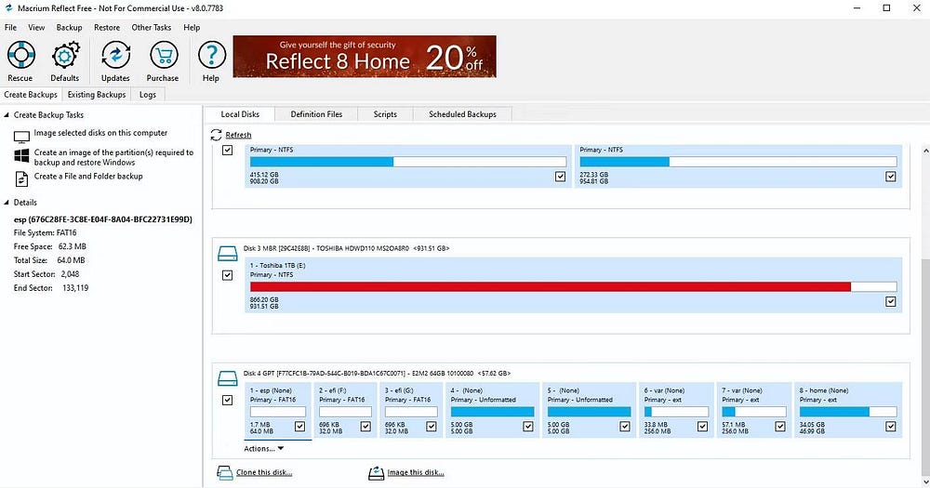Open the Other Tasks menu
The width and height of the screenshot is (930, 488).
click(x=152, y=27)
